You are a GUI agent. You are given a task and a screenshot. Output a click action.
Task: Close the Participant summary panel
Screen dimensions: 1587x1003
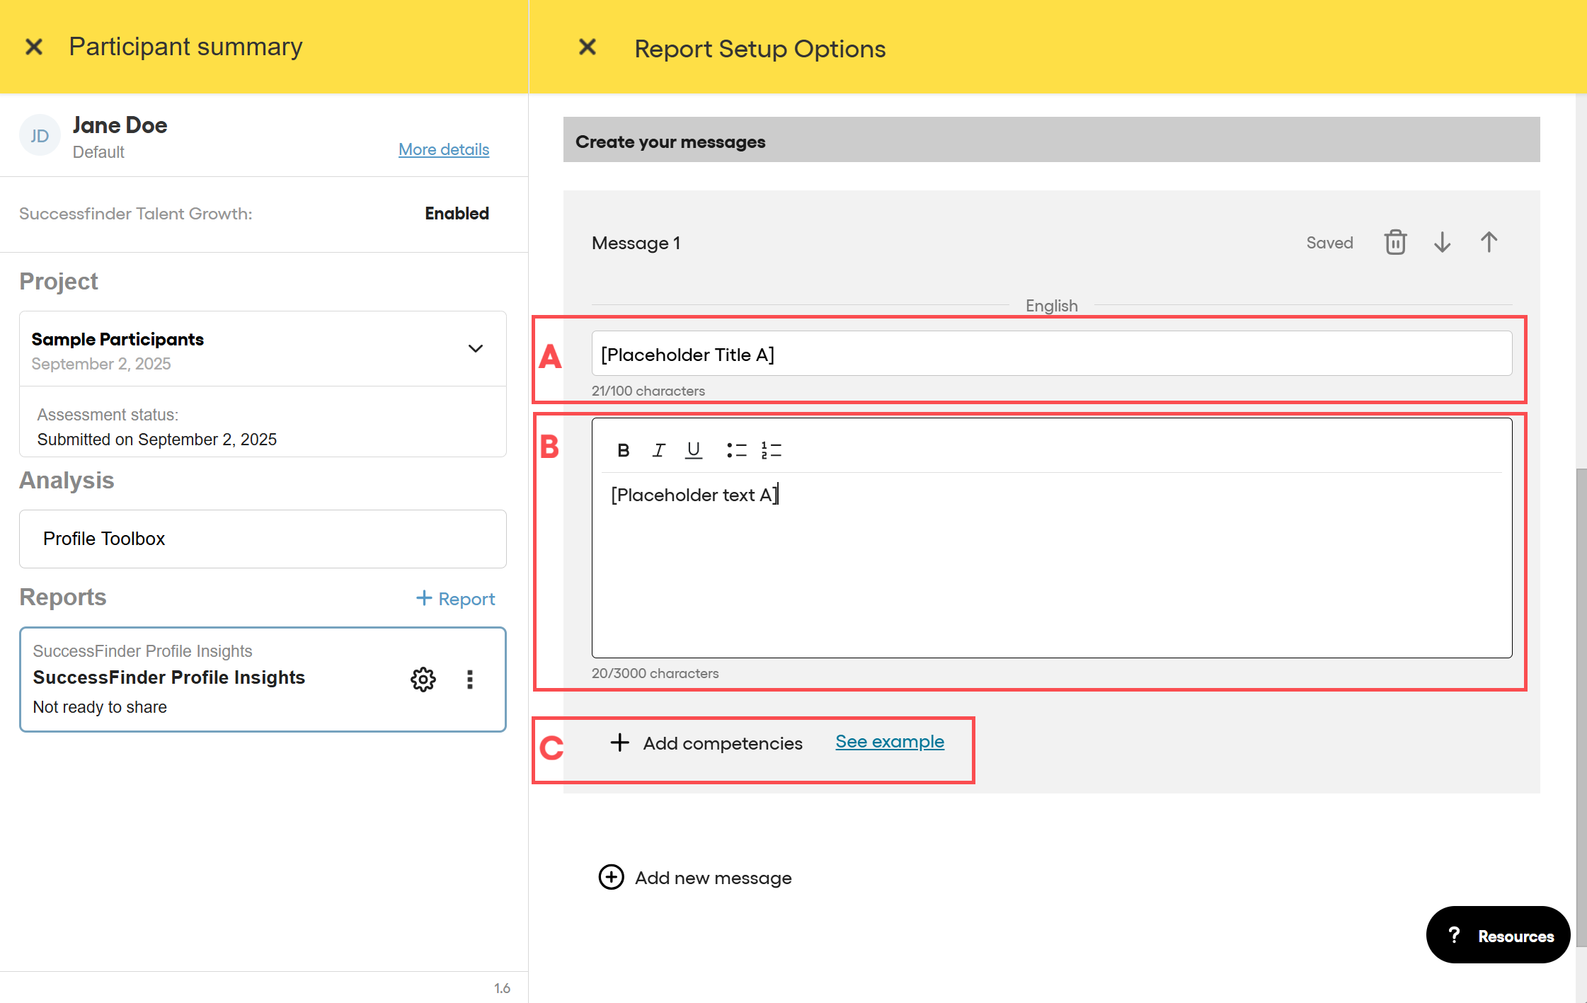click(34, 47)
